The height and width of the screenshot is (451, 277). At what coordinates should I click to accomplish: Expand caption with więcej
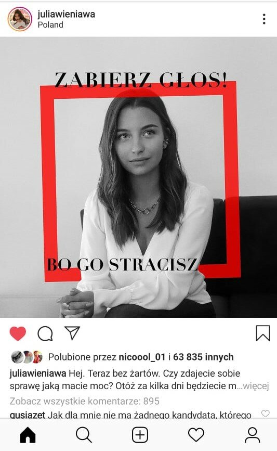click(256, 385)
